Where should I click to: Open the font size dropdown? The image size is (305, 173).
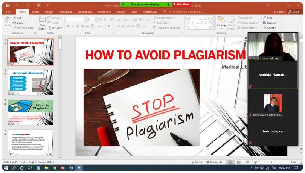[x=96, y=20]
